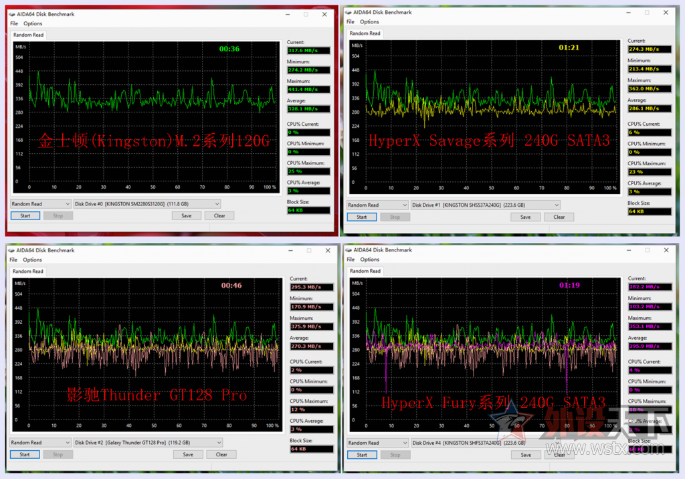Click Minimum value 103.2 MB/s
This screenshot has width=685, height=479.
(650, 307)
